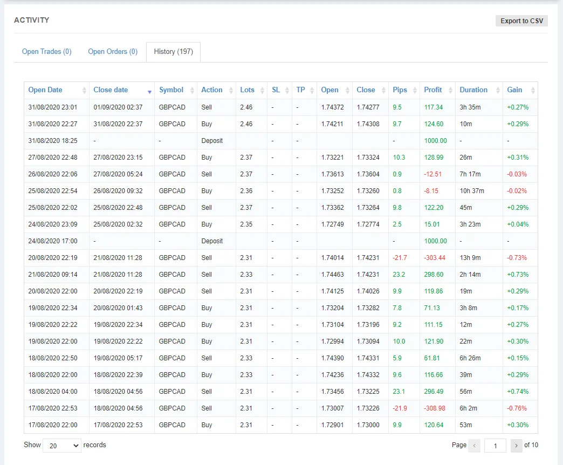The image size is (563, 465).
Task: Click pips value 10.3
Action: point(399,158)
